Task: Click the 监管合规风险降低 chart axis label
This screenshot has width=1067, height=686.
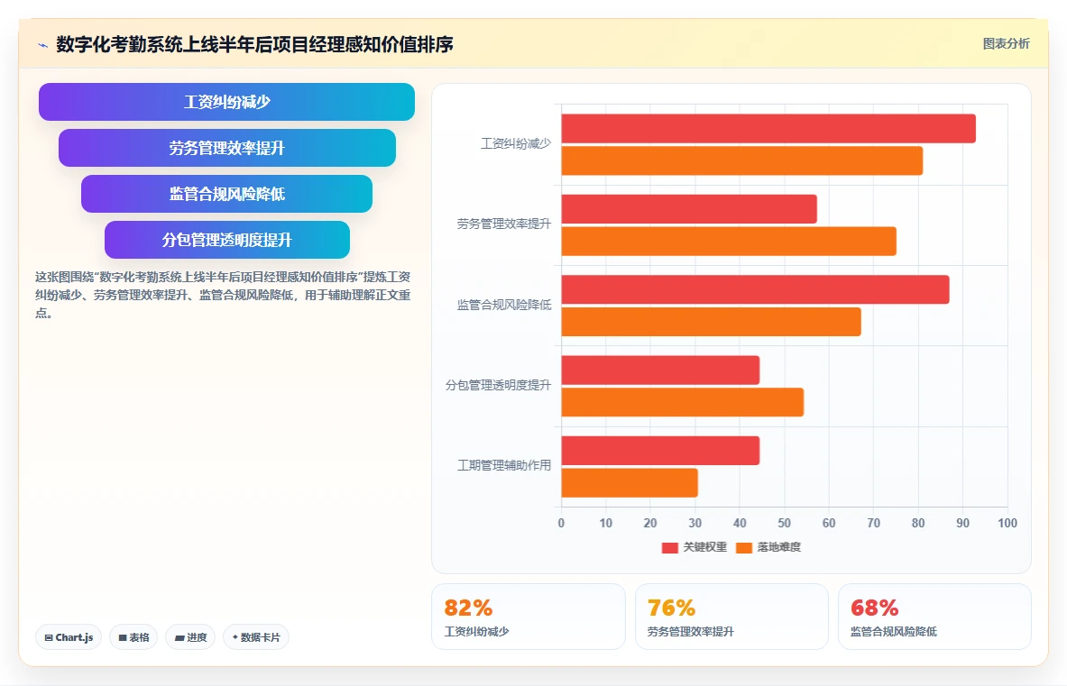Action: click(x=504, y=305)
